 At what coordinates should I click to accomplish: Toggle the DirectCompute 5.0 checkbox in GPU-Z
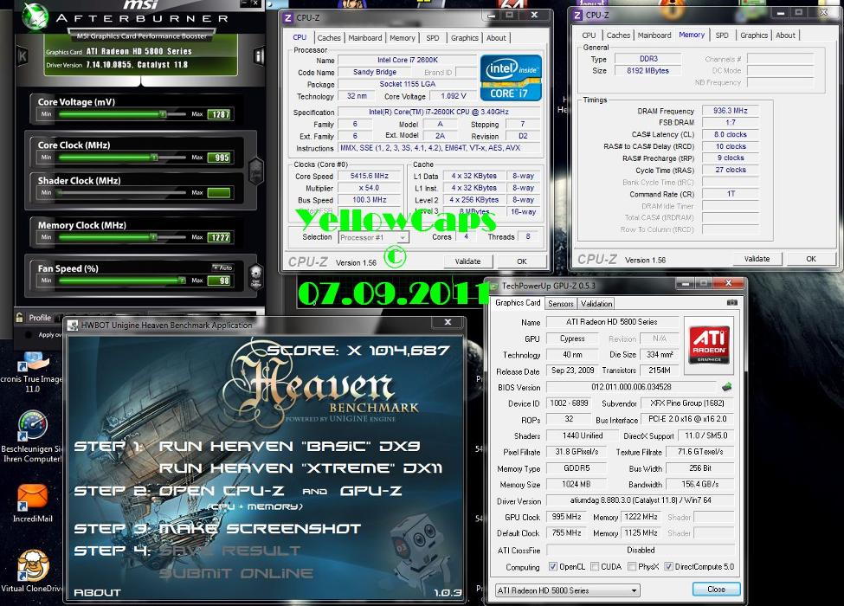pyautogui.click(x=668, y=566)
